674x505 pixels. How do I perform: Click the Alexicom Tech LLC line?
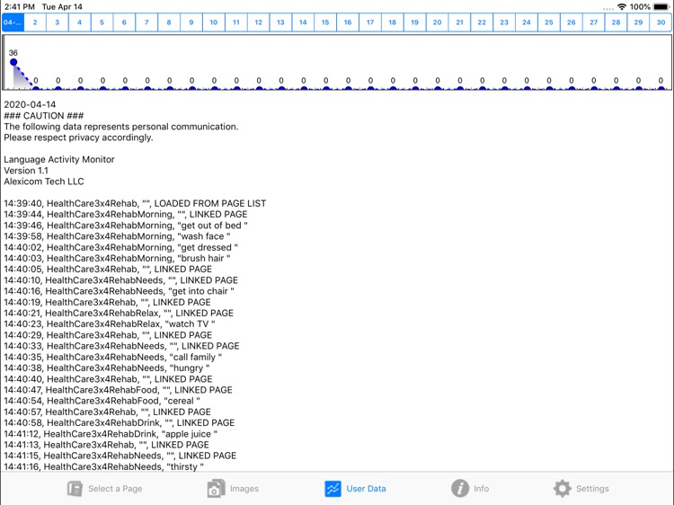click(x=44, y=182)
